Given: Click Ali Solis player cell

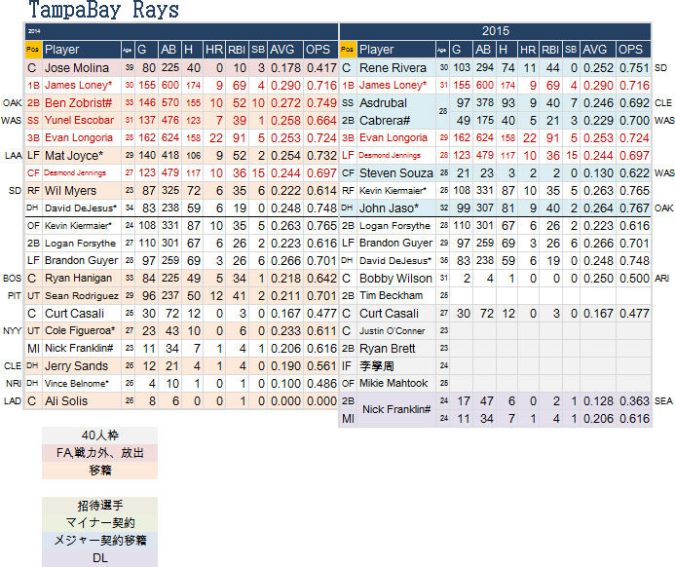Looking at the screenshot, I should click(x=82, y=400).
